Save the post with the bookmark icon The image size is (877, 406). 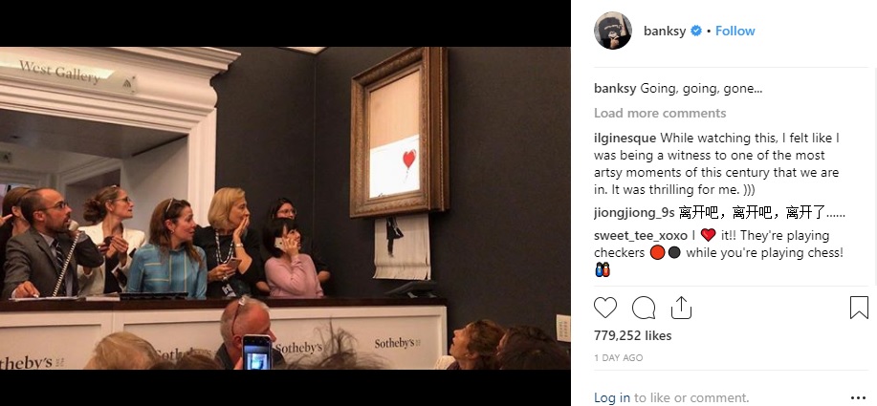(859, 308)
